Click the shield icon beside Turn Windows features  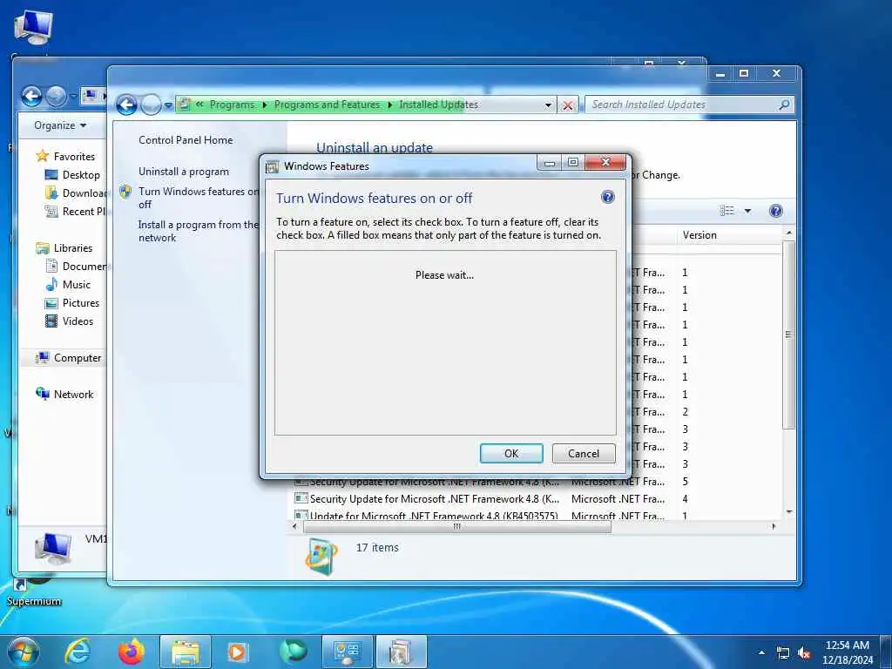(125, 192)
